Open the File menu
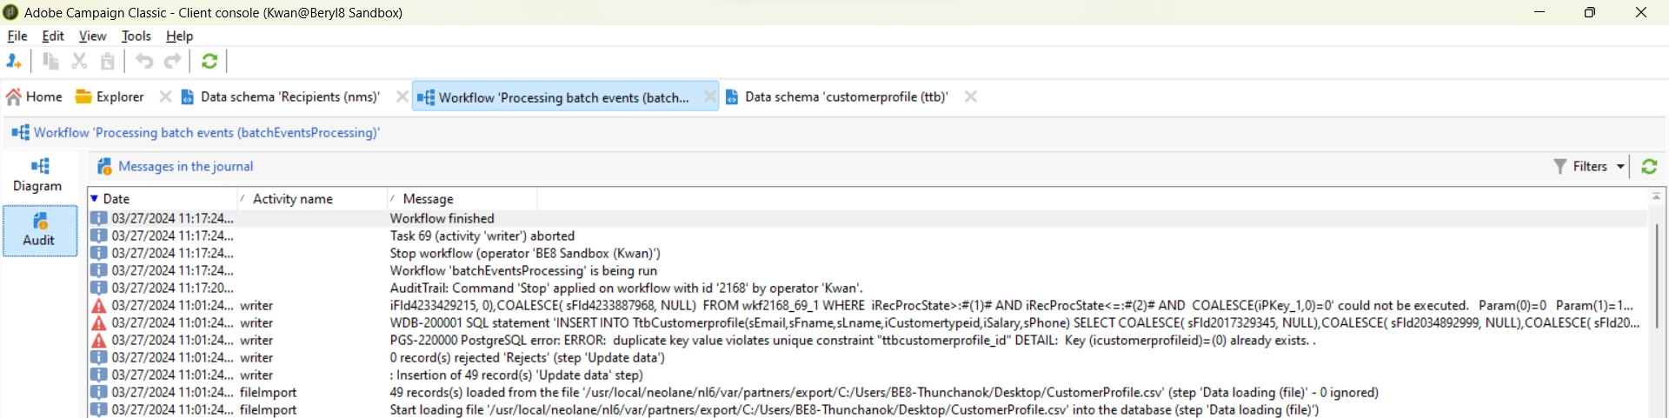This screenshot has height=418, width=1669. tap(17, 36)
